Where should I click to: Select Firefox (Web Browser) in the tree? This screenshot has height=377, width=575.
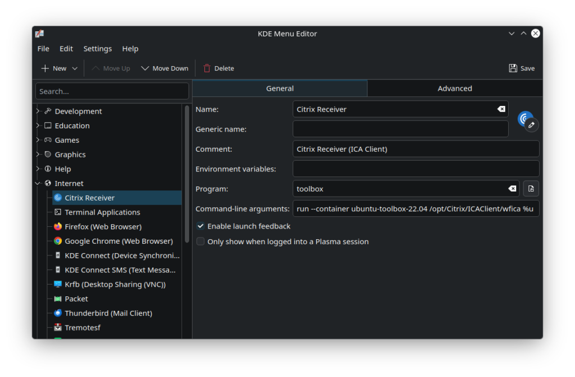[103, 227]
